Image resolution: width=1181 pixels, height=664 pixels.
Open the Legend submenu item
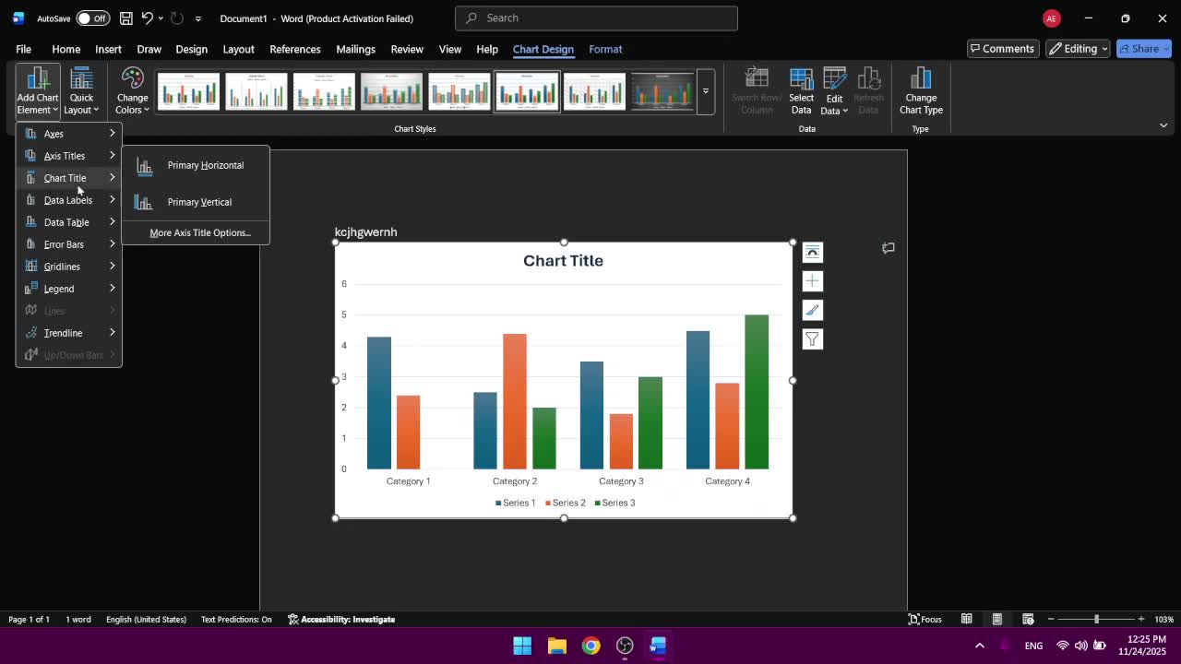pyautogui.click(x=59, y=289)
